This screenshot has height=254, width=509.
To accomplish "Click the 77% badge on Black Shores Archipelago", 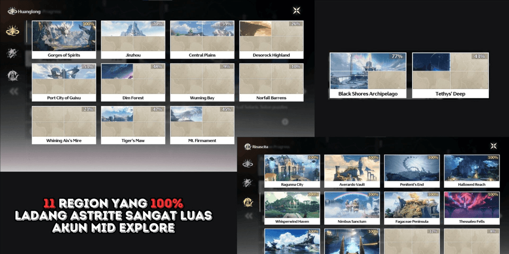I will [397, 57].
